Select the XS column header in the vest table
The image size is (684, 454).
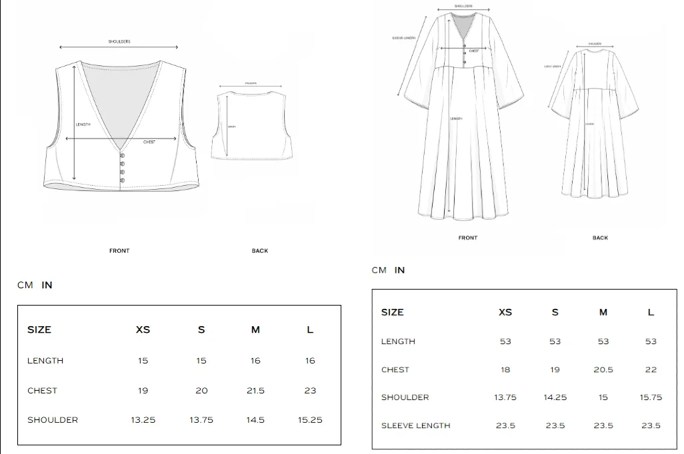tap(143, 330)
